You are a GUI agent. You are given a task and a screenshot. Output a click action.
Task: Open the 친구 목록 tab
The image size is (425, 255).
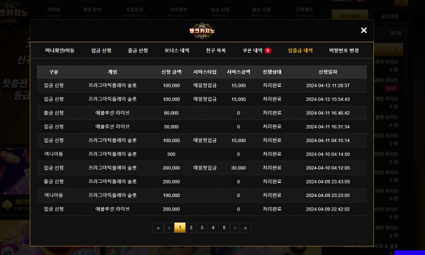tap(216, 51)
